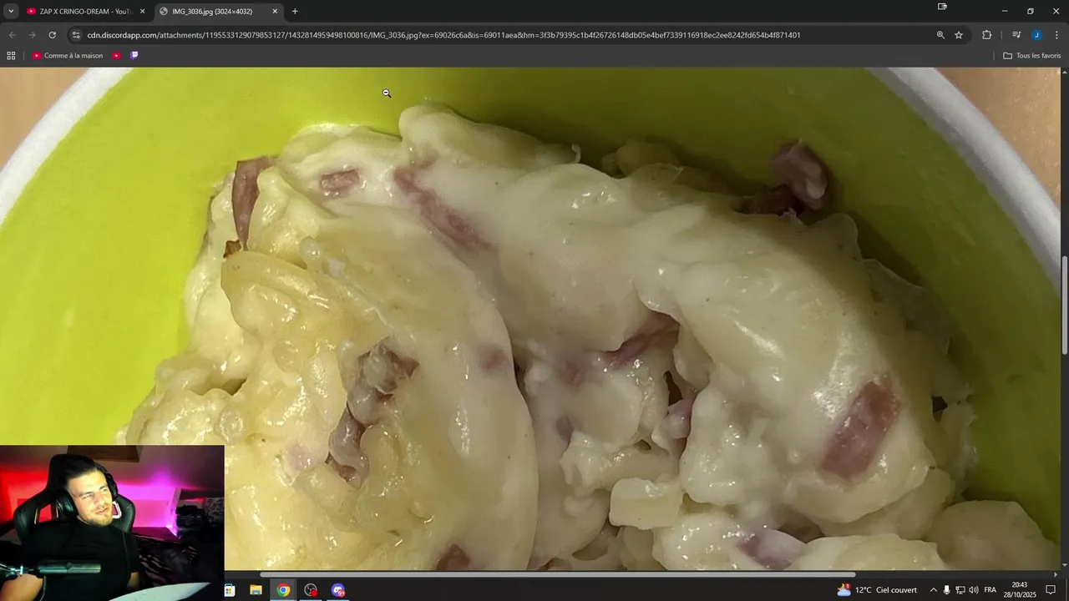
Task: Open the Extensions puzzle icon
Action: click(x=986, y=35)
